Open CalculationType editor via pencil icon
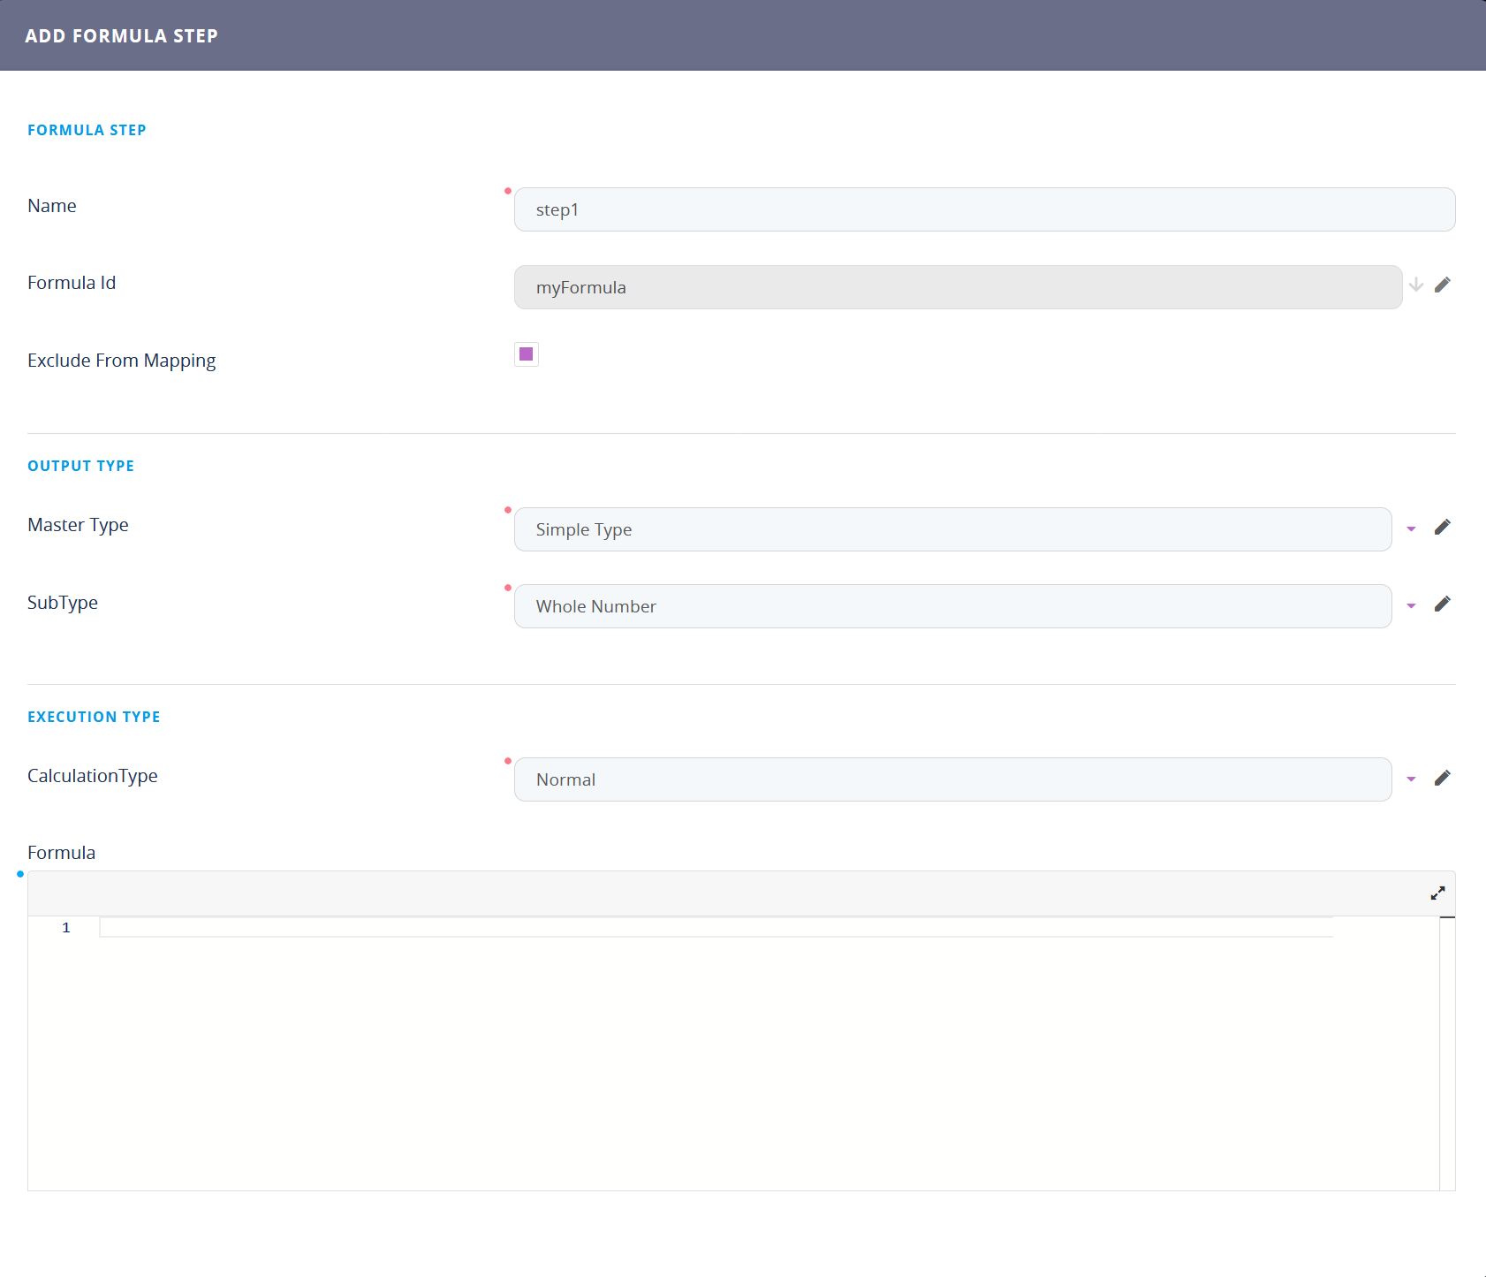The height and width of the screenshot is (1277, 1486). [1442, 779]
